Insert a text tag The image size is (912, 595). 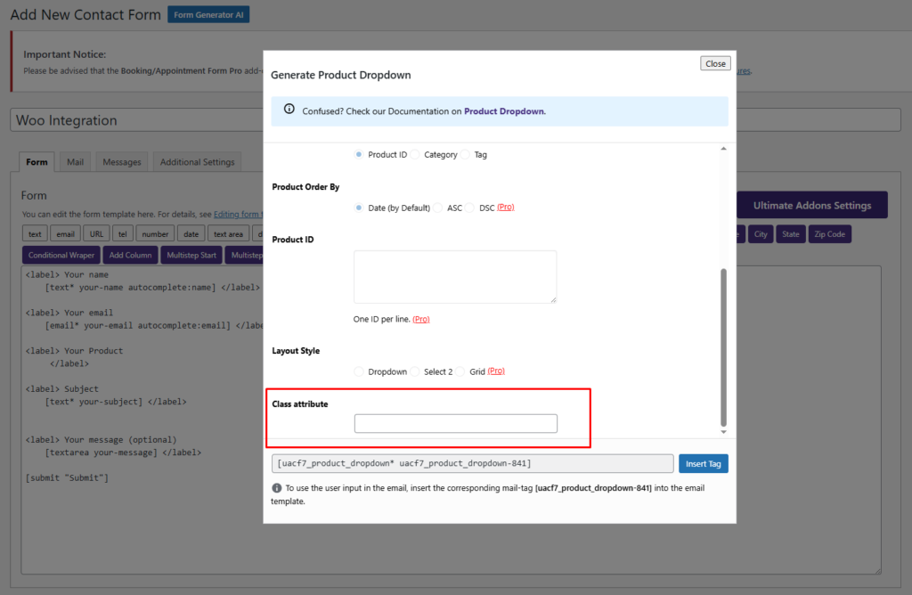[x=35, y=233]
